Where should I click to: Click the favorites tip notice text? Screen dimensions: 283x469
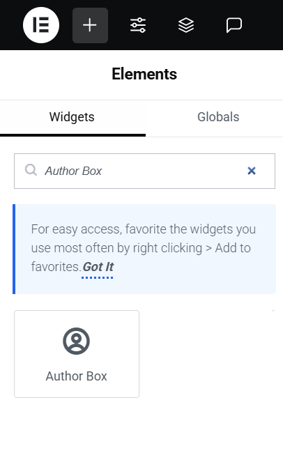tap(144, 248)
